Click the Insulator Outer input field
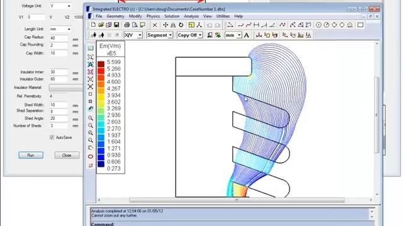Screen dimensions: 403x226 tap(59, 79)
